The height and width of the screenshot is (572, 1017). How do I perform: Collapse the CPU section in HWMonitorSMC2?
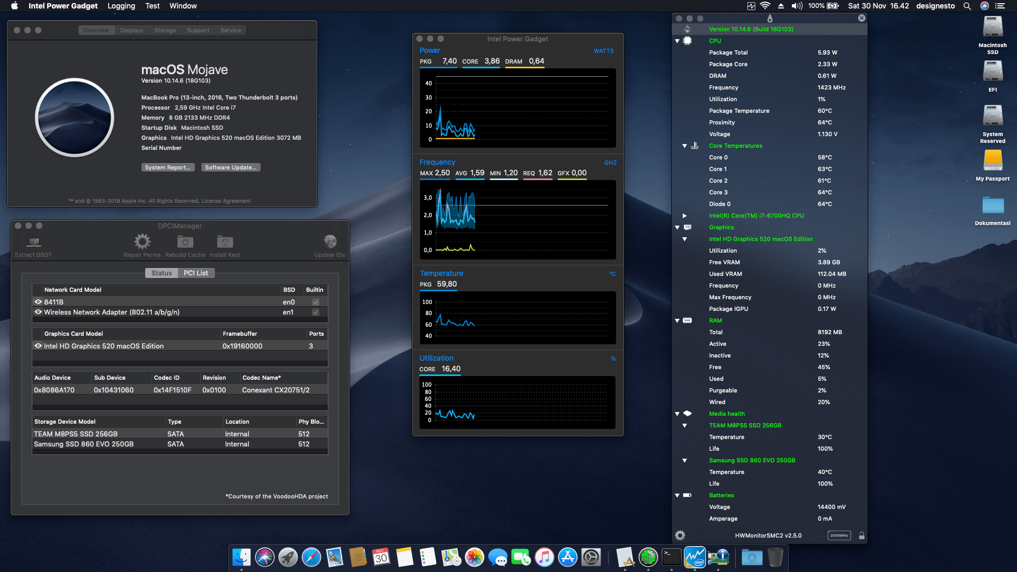(677, 41)
